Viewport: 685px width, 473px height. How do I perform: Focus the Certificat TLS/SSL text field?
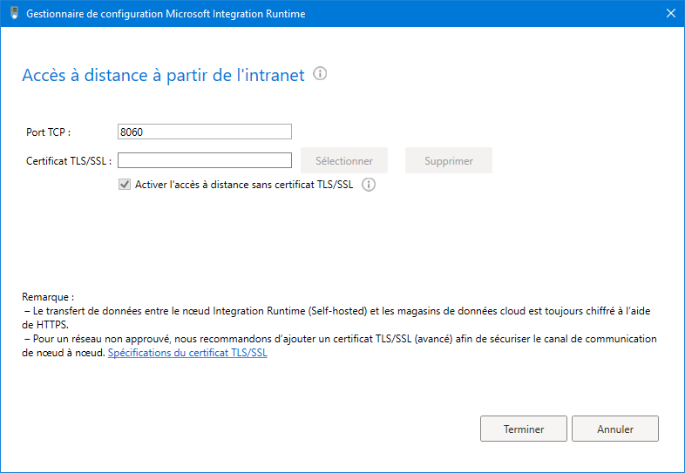pyautogui.click(x=205, y=160)
